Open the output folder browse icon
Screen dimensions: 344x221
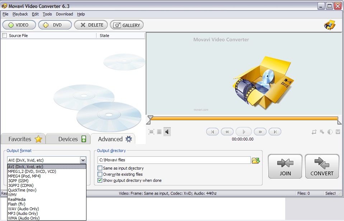[256, 160]
